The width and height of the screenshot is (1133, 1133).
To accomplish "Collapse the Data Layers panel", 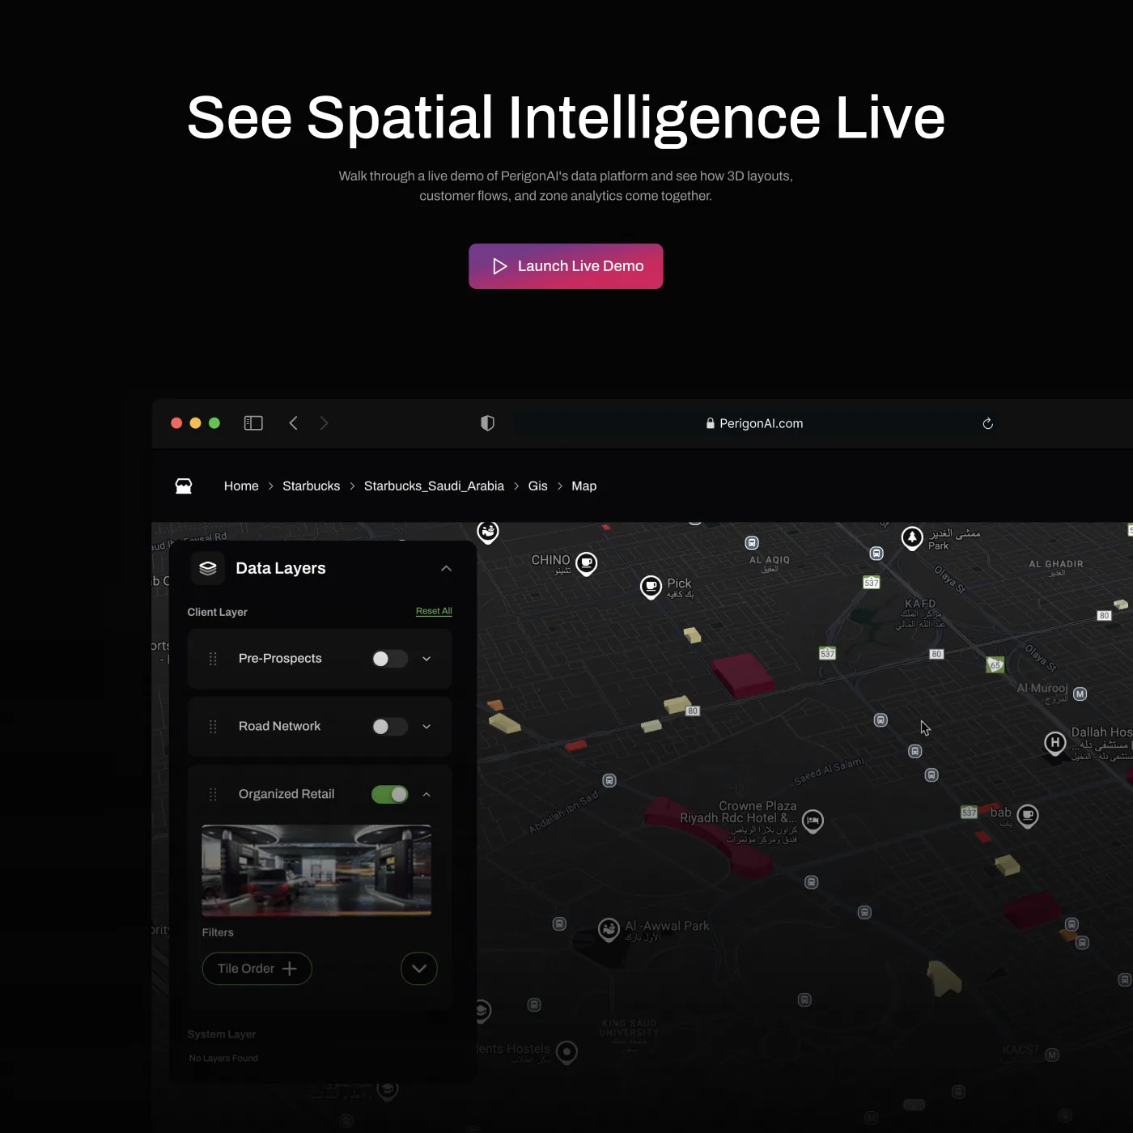I will (x=446, y=568).
